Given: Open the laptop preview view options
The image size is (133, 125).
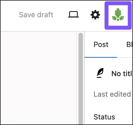Looking at the screenshot, I should pos(73,14).
